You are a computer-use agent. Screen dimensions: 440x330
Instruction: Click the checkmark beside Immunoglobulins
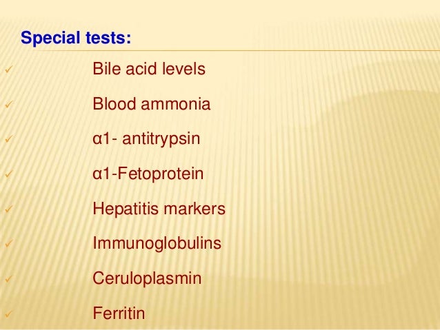tap(9, 243)
